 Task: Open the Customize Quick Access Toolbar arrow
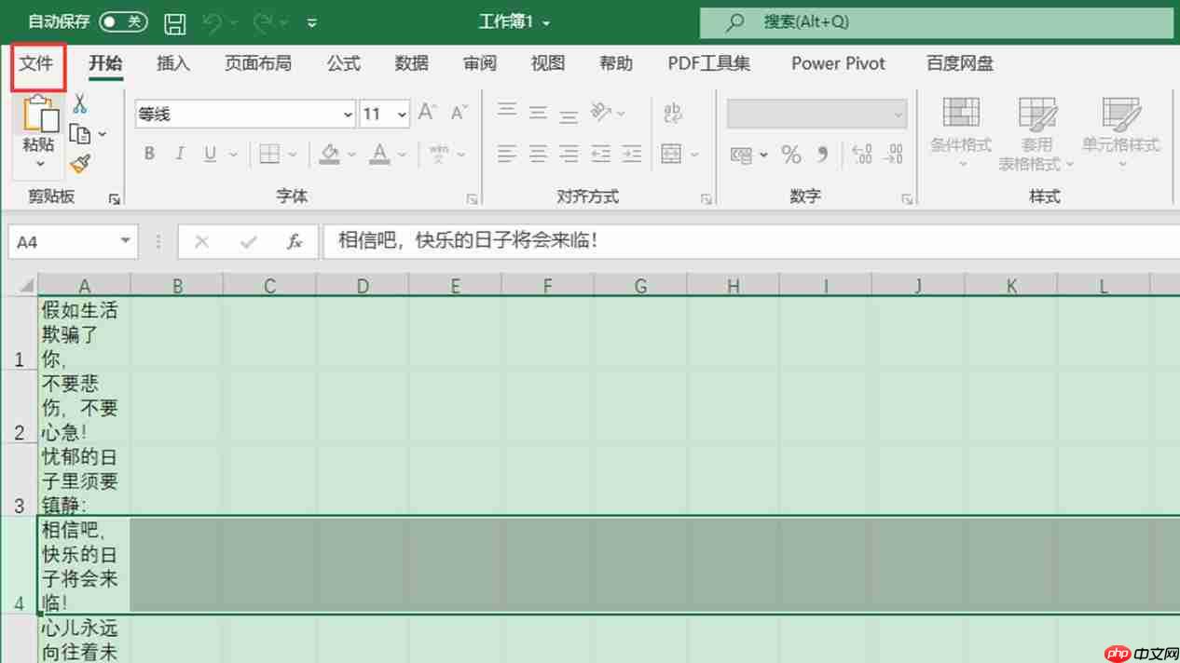point(311,22)
